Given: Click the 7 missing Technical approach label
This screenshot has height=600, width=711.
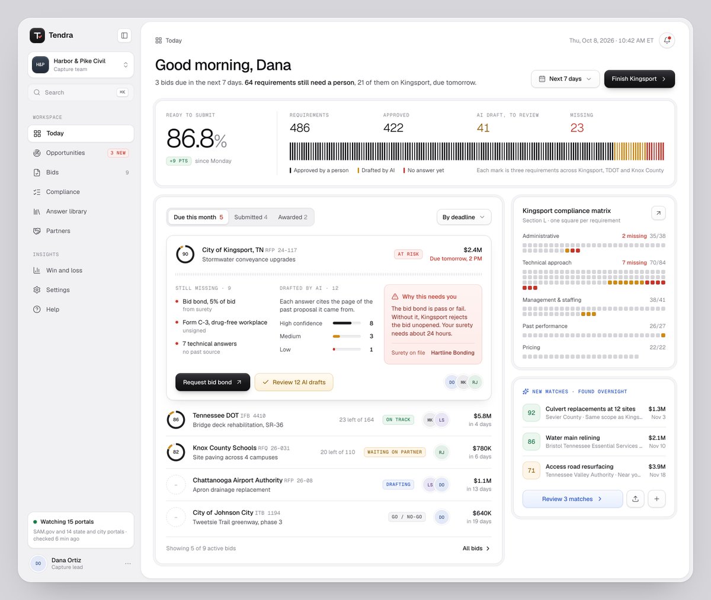Looking at the screenshot, I should click(635, 263).
